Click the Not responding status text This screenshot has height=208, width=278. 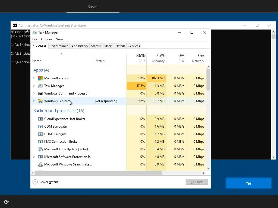(106, 101)
